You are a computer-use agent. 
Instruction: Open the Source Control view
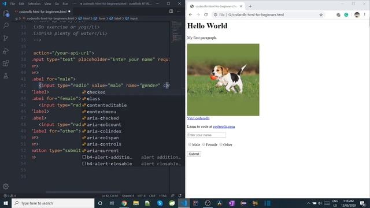[6, 38]
